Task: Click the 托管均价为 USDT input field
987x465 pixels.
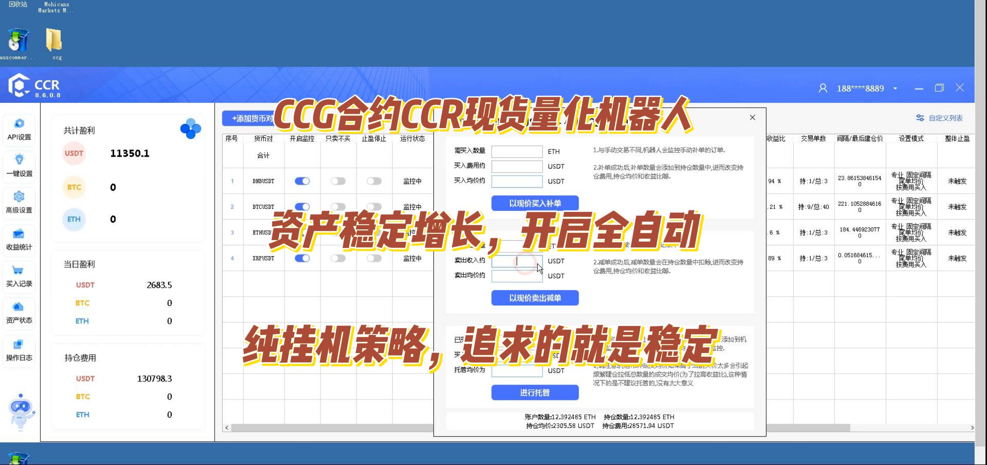Action: point(517,371)
